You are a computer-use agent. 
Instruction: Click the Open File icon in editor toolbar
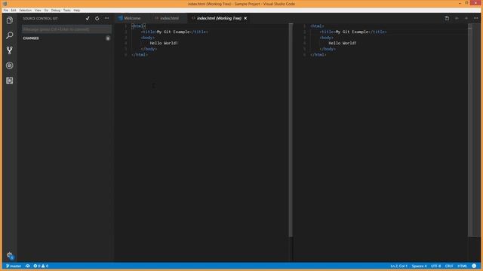(447, 18)
